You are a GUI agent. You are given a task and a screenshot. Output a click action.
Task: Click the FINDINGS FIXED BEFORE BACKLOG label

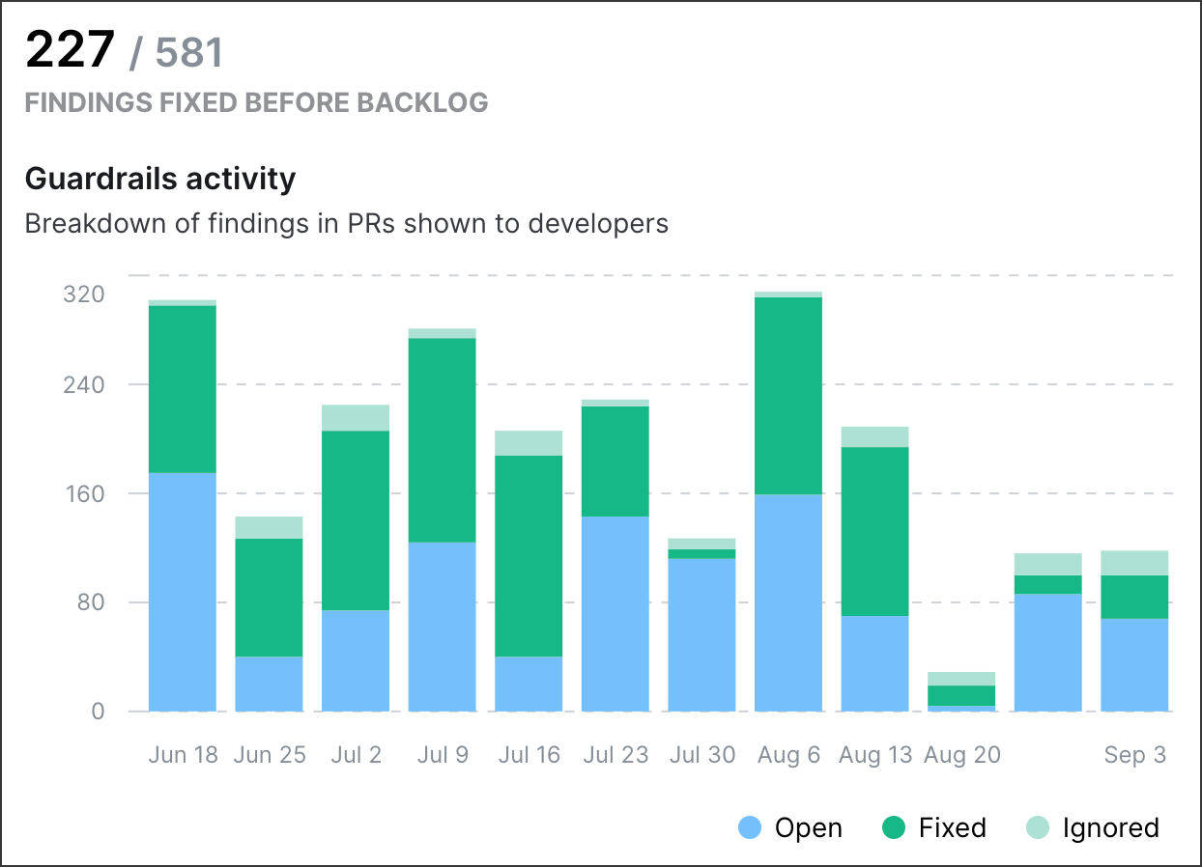point(257,102)
